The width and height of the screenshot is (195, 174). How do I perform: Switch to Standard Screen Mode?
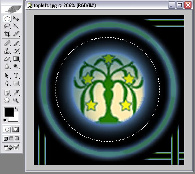click(6, 139)
